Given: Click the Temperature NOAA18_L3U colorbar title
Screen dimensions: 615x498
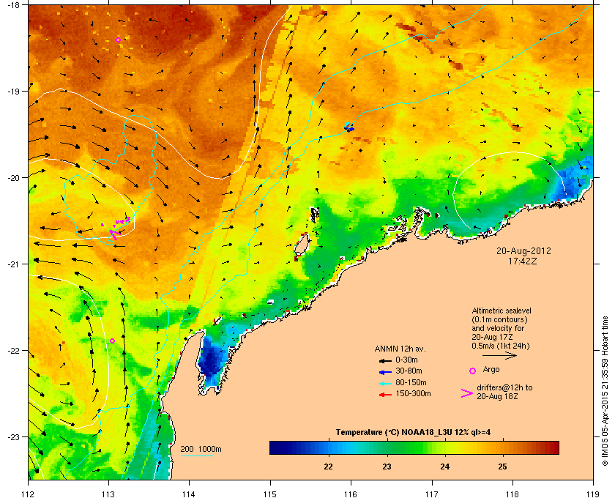Looking at the screenshot, I should tap(414, 433).
